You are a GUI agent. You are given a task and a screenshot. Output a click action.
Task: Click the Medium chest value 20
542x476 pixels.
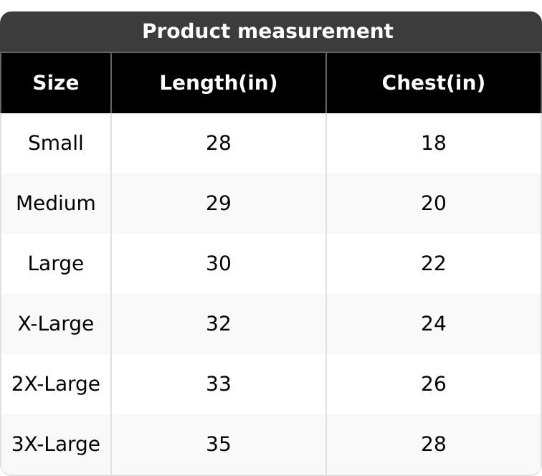[433, 204]
